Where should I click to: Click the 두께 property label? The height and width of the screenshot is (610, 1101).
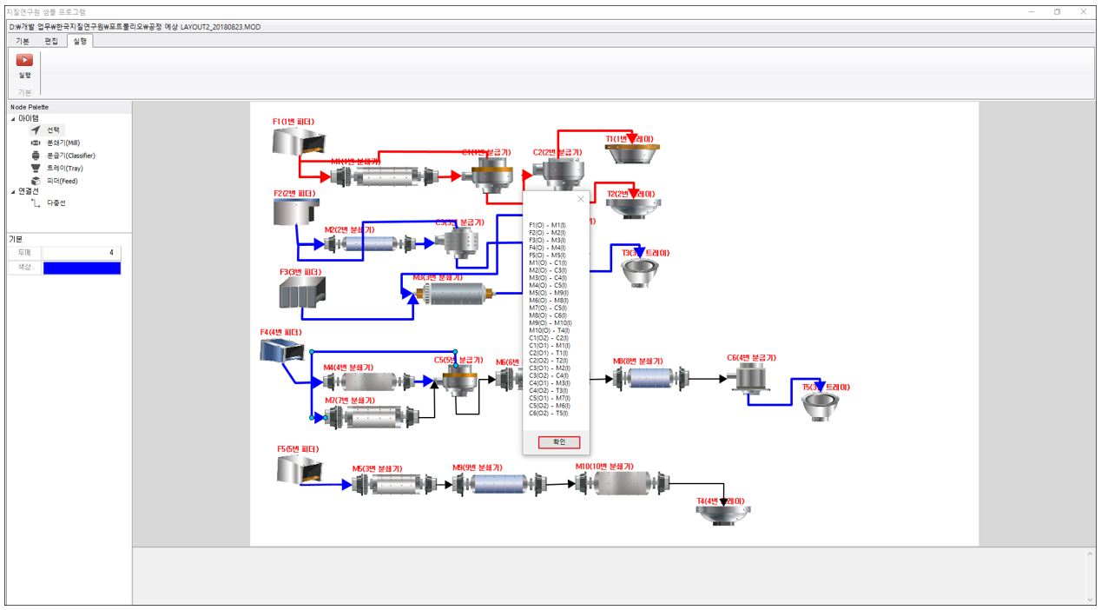tap(24, 253)
